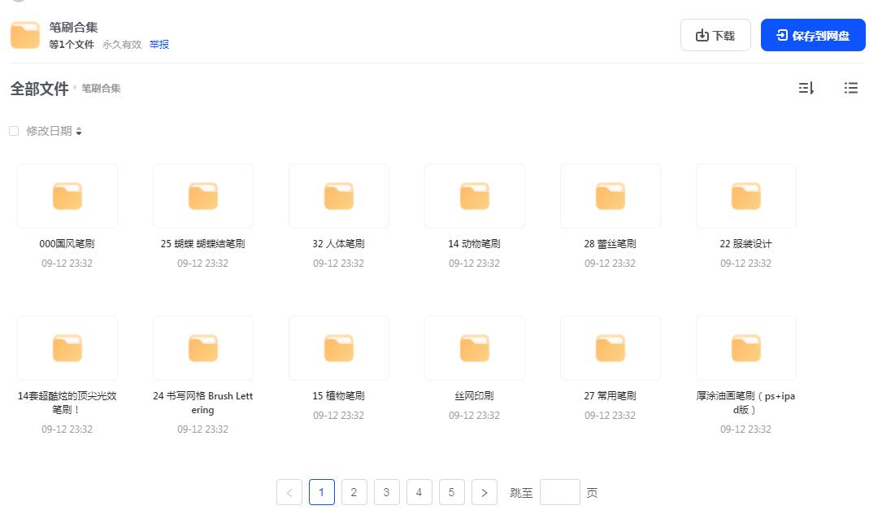This screenshot has width=869, height=510.
Task: Click the 笔刷合集 breadcrumb item
Action: point(101,88)
